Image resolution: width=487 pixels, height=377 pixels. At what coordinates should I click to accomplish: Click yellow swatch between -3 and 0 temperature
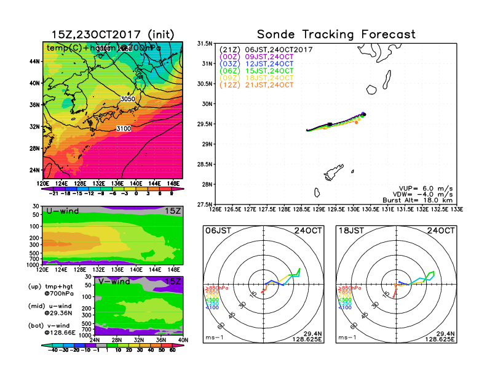(130, 188)
